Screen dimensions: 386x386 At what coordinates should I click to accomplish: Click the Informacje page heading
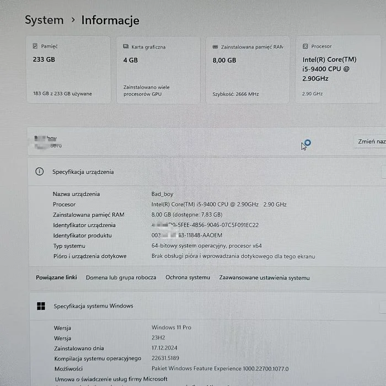[110, 20]
